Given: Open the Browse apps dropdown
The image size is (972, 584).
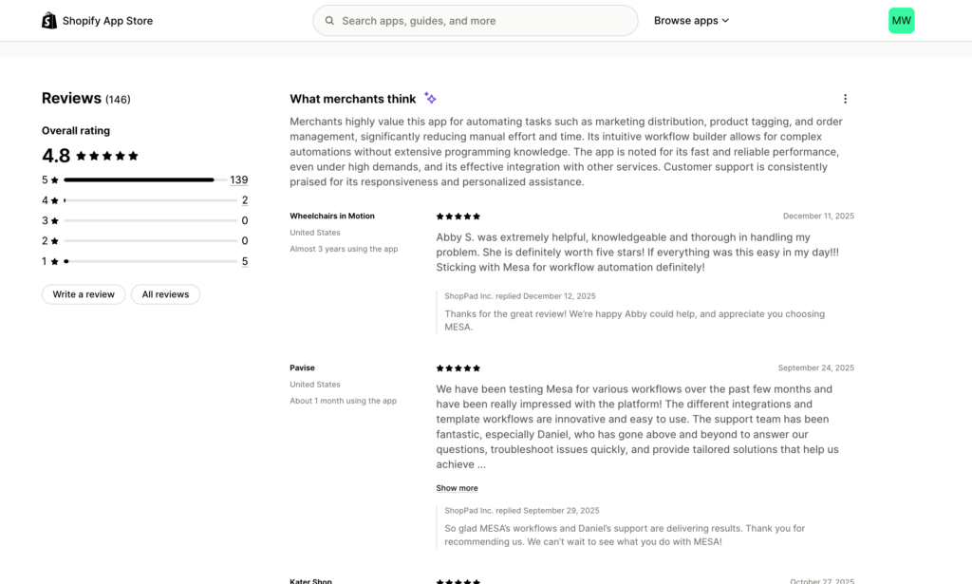Looking at the screenshot, I should pyautogui.click(x=691, y=20).
